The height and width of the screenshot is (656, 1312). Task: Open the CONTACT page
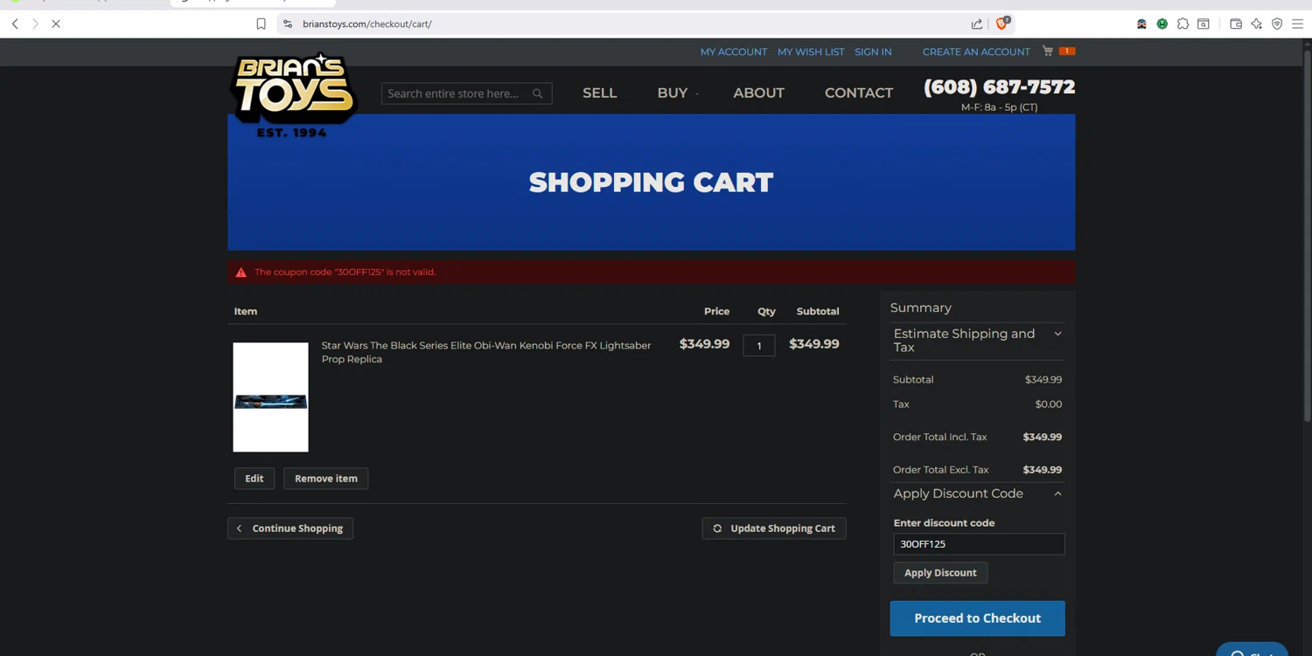coord(859,93)
